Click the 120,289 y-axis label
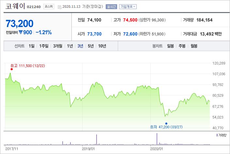 coord(219,63)
